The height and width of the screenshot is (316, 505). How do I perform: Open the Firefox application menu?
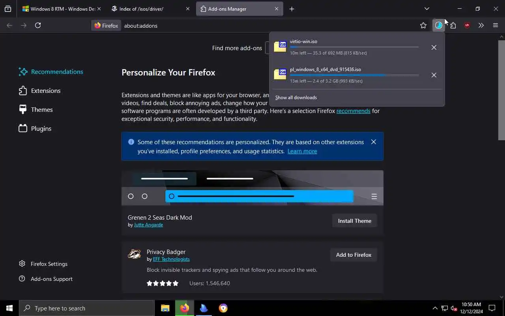[x=496, y=25]
